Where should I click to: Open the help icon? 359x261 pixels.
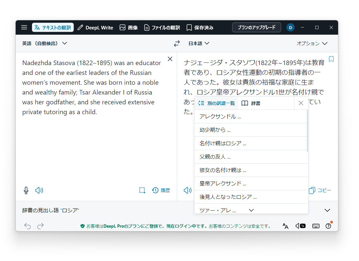(328, 226)
